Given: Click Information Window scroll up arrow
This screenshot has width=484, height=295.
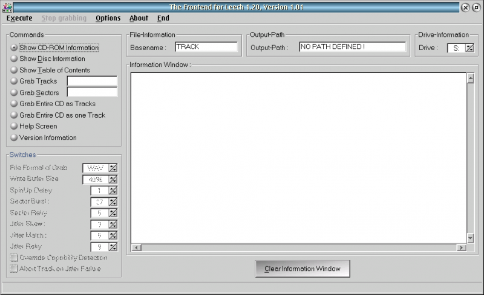Looking at the screenshot, I should (x=470, y=79).
